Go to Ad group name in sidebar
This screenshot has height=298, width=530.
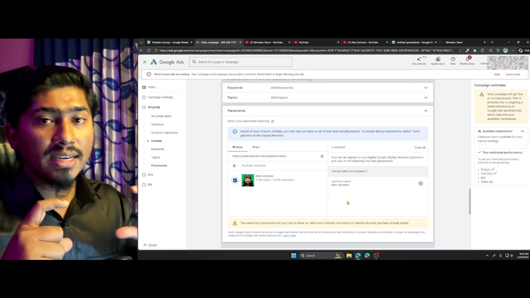[161, 116]
